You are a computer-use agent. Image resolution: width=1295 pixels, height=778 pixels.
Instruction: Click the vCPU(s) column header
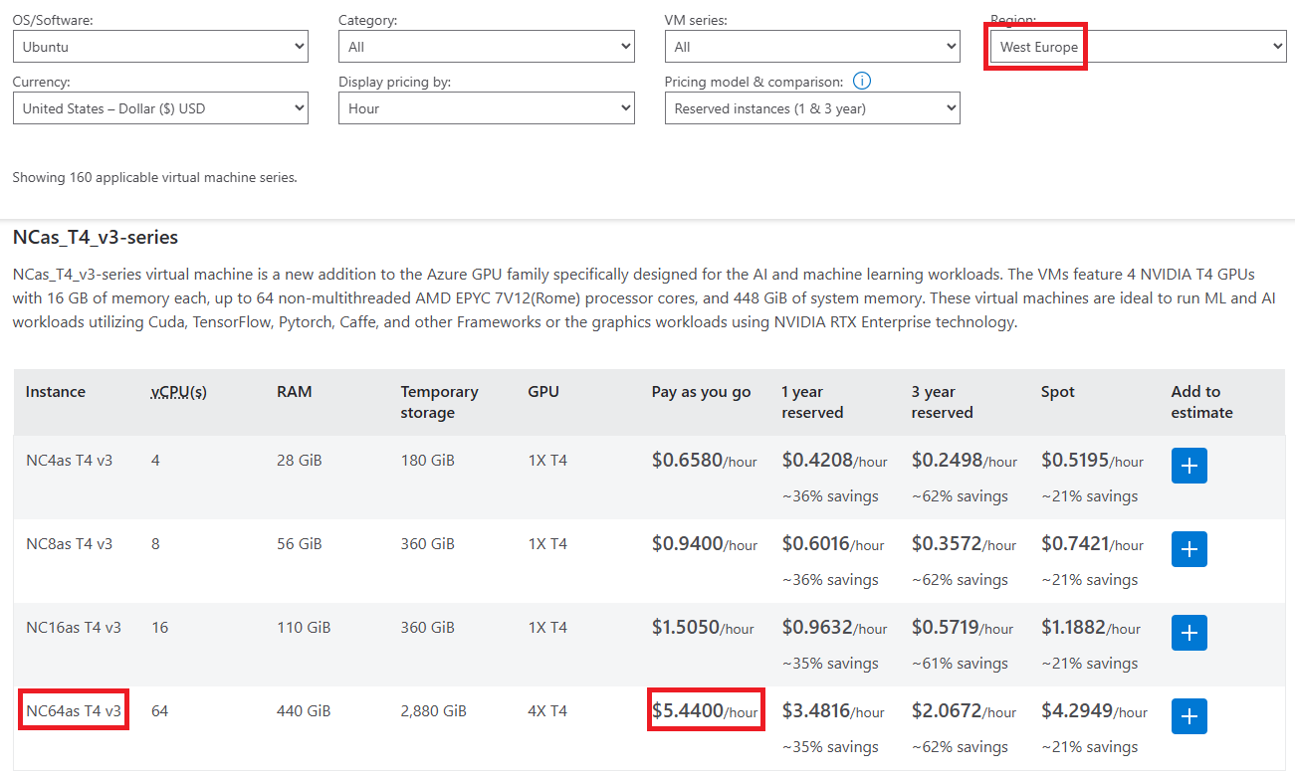click(x=179, y=392)
